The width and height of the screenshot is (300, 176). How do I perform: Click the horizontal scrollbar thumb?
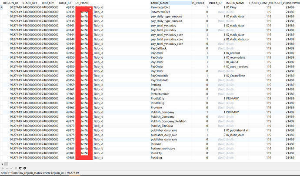[7, 163]
